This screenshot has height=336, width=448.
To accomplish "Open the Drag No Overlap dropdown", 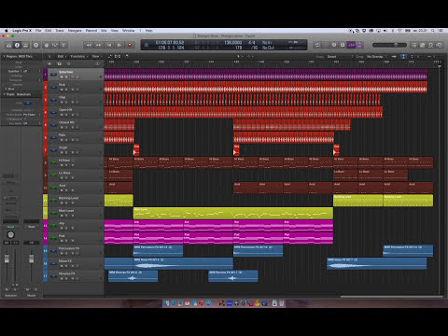I will pos(376,56).
